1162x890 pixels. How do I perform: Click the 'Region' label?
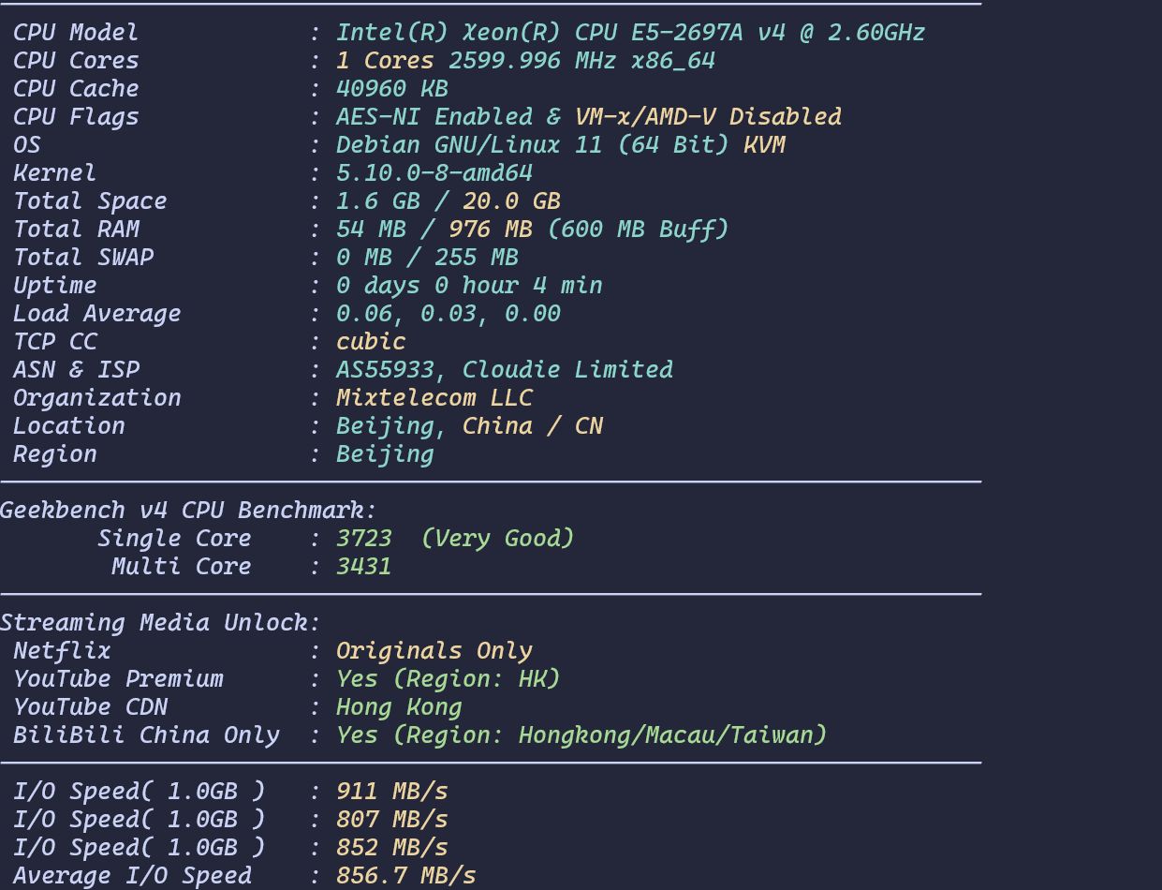[x=54, y=454]
